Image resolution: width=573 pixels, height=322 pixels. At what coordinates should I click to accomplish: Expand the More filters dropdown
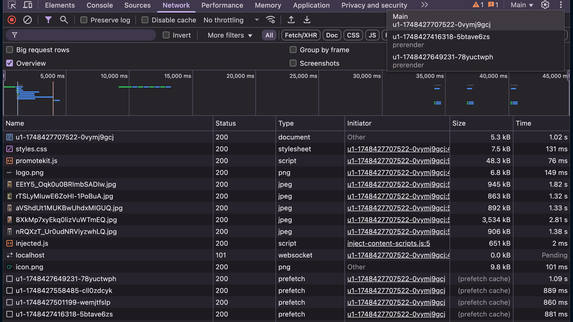pyautogui.click(x=230, y=35)
